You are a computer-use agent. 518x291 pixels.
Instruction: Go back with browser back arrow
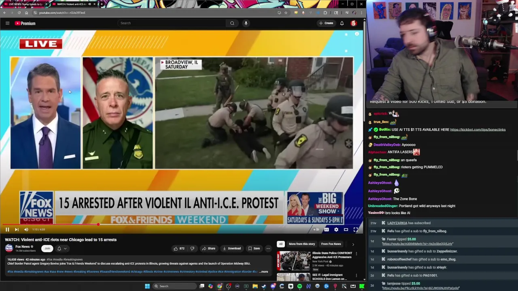[4, 13]
